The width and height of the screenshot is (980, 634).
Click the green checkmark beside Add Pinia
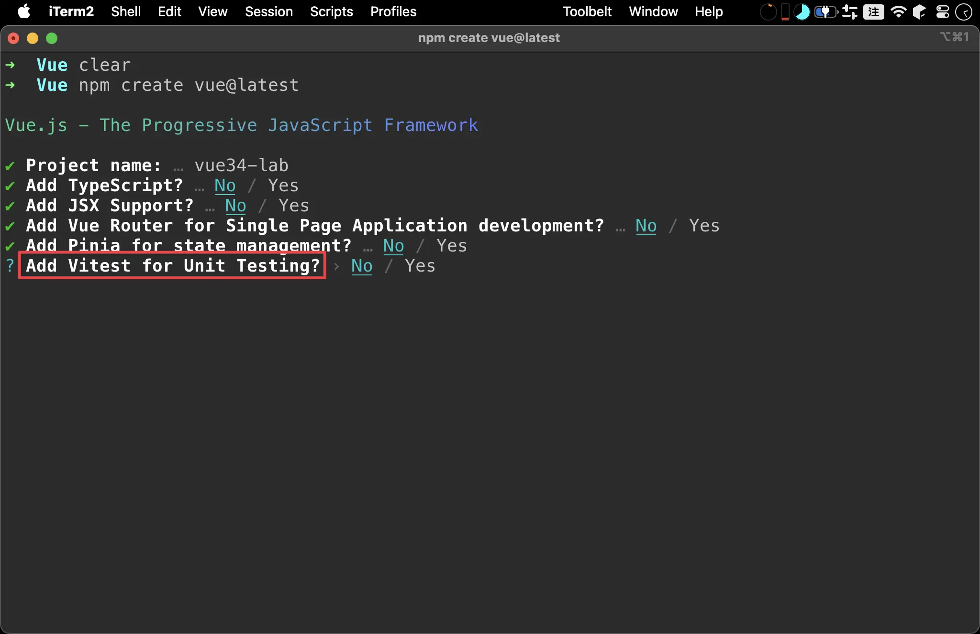coord(10,246)
